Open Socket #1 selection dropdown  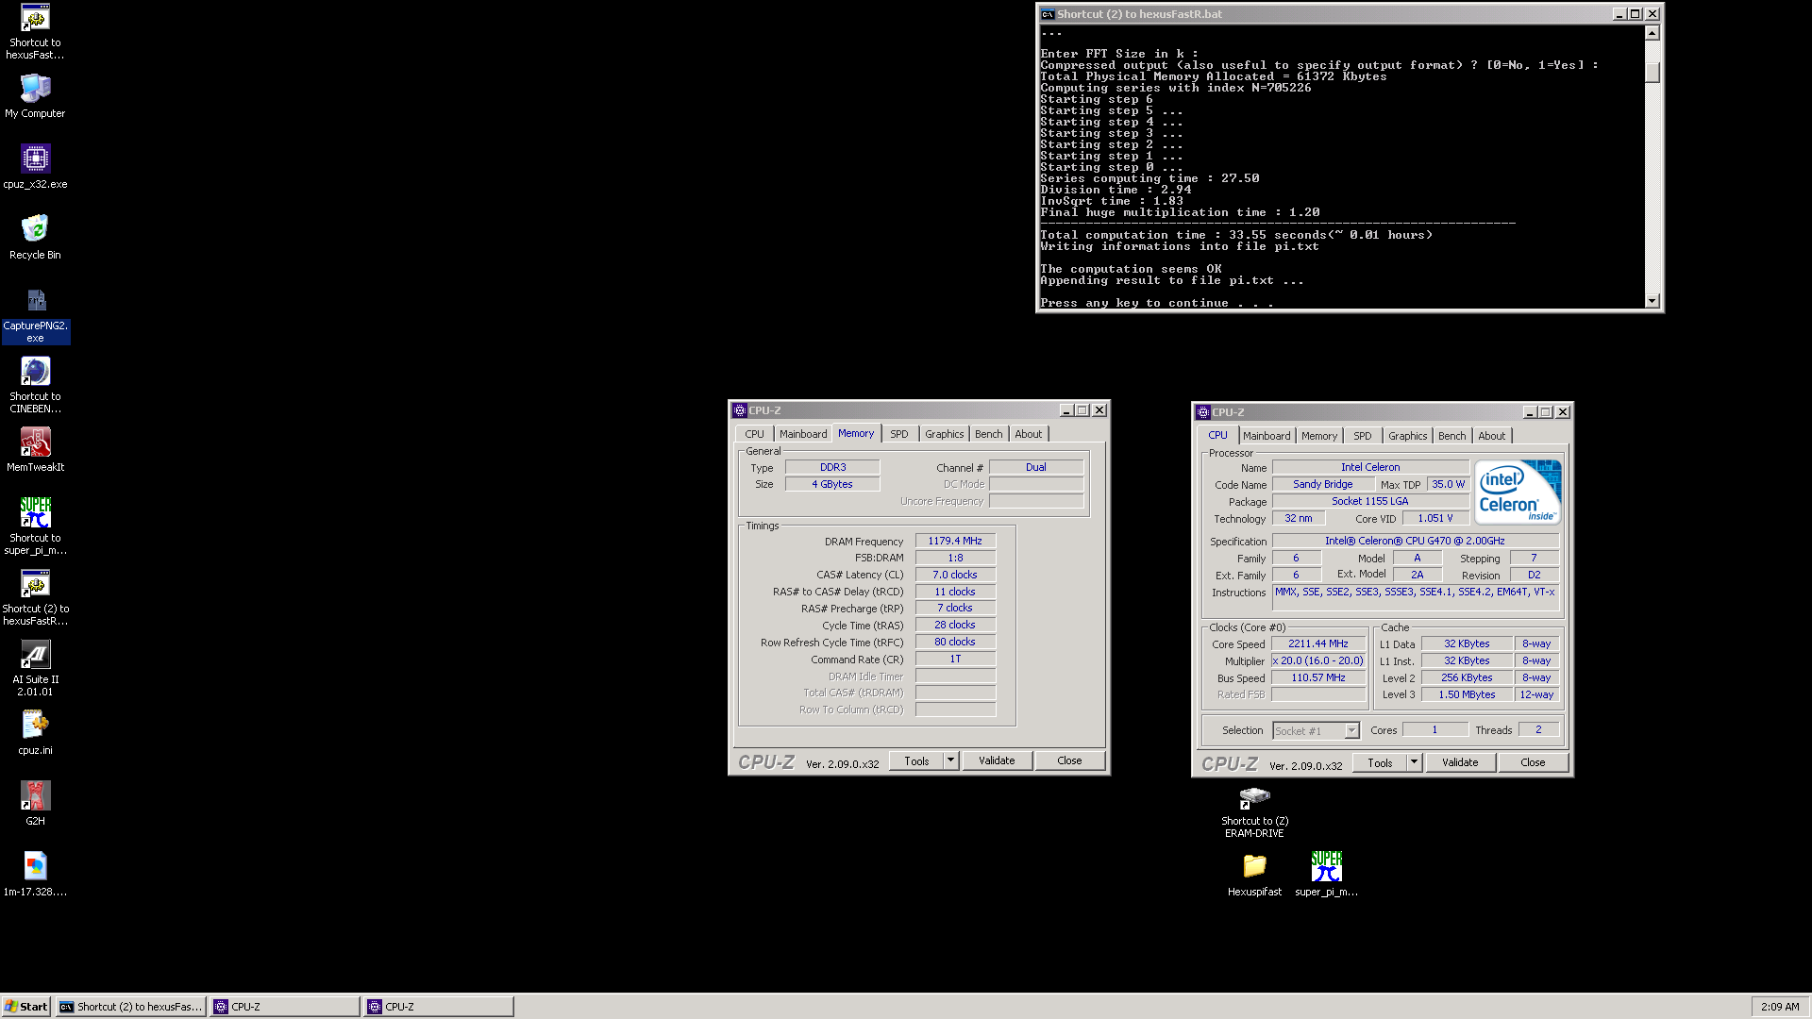point(1316,730)
